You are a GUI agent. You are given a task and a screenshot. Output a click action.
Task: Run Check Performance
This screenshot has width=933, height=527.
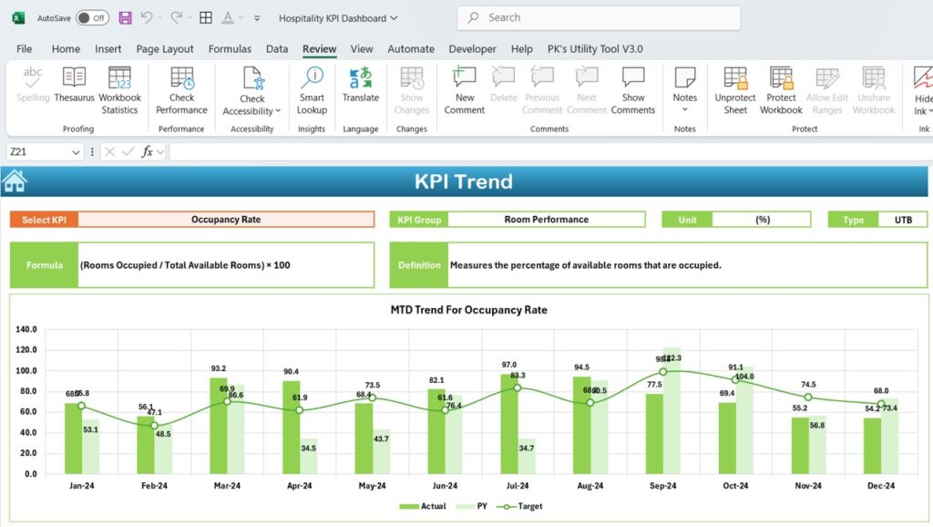181,90
